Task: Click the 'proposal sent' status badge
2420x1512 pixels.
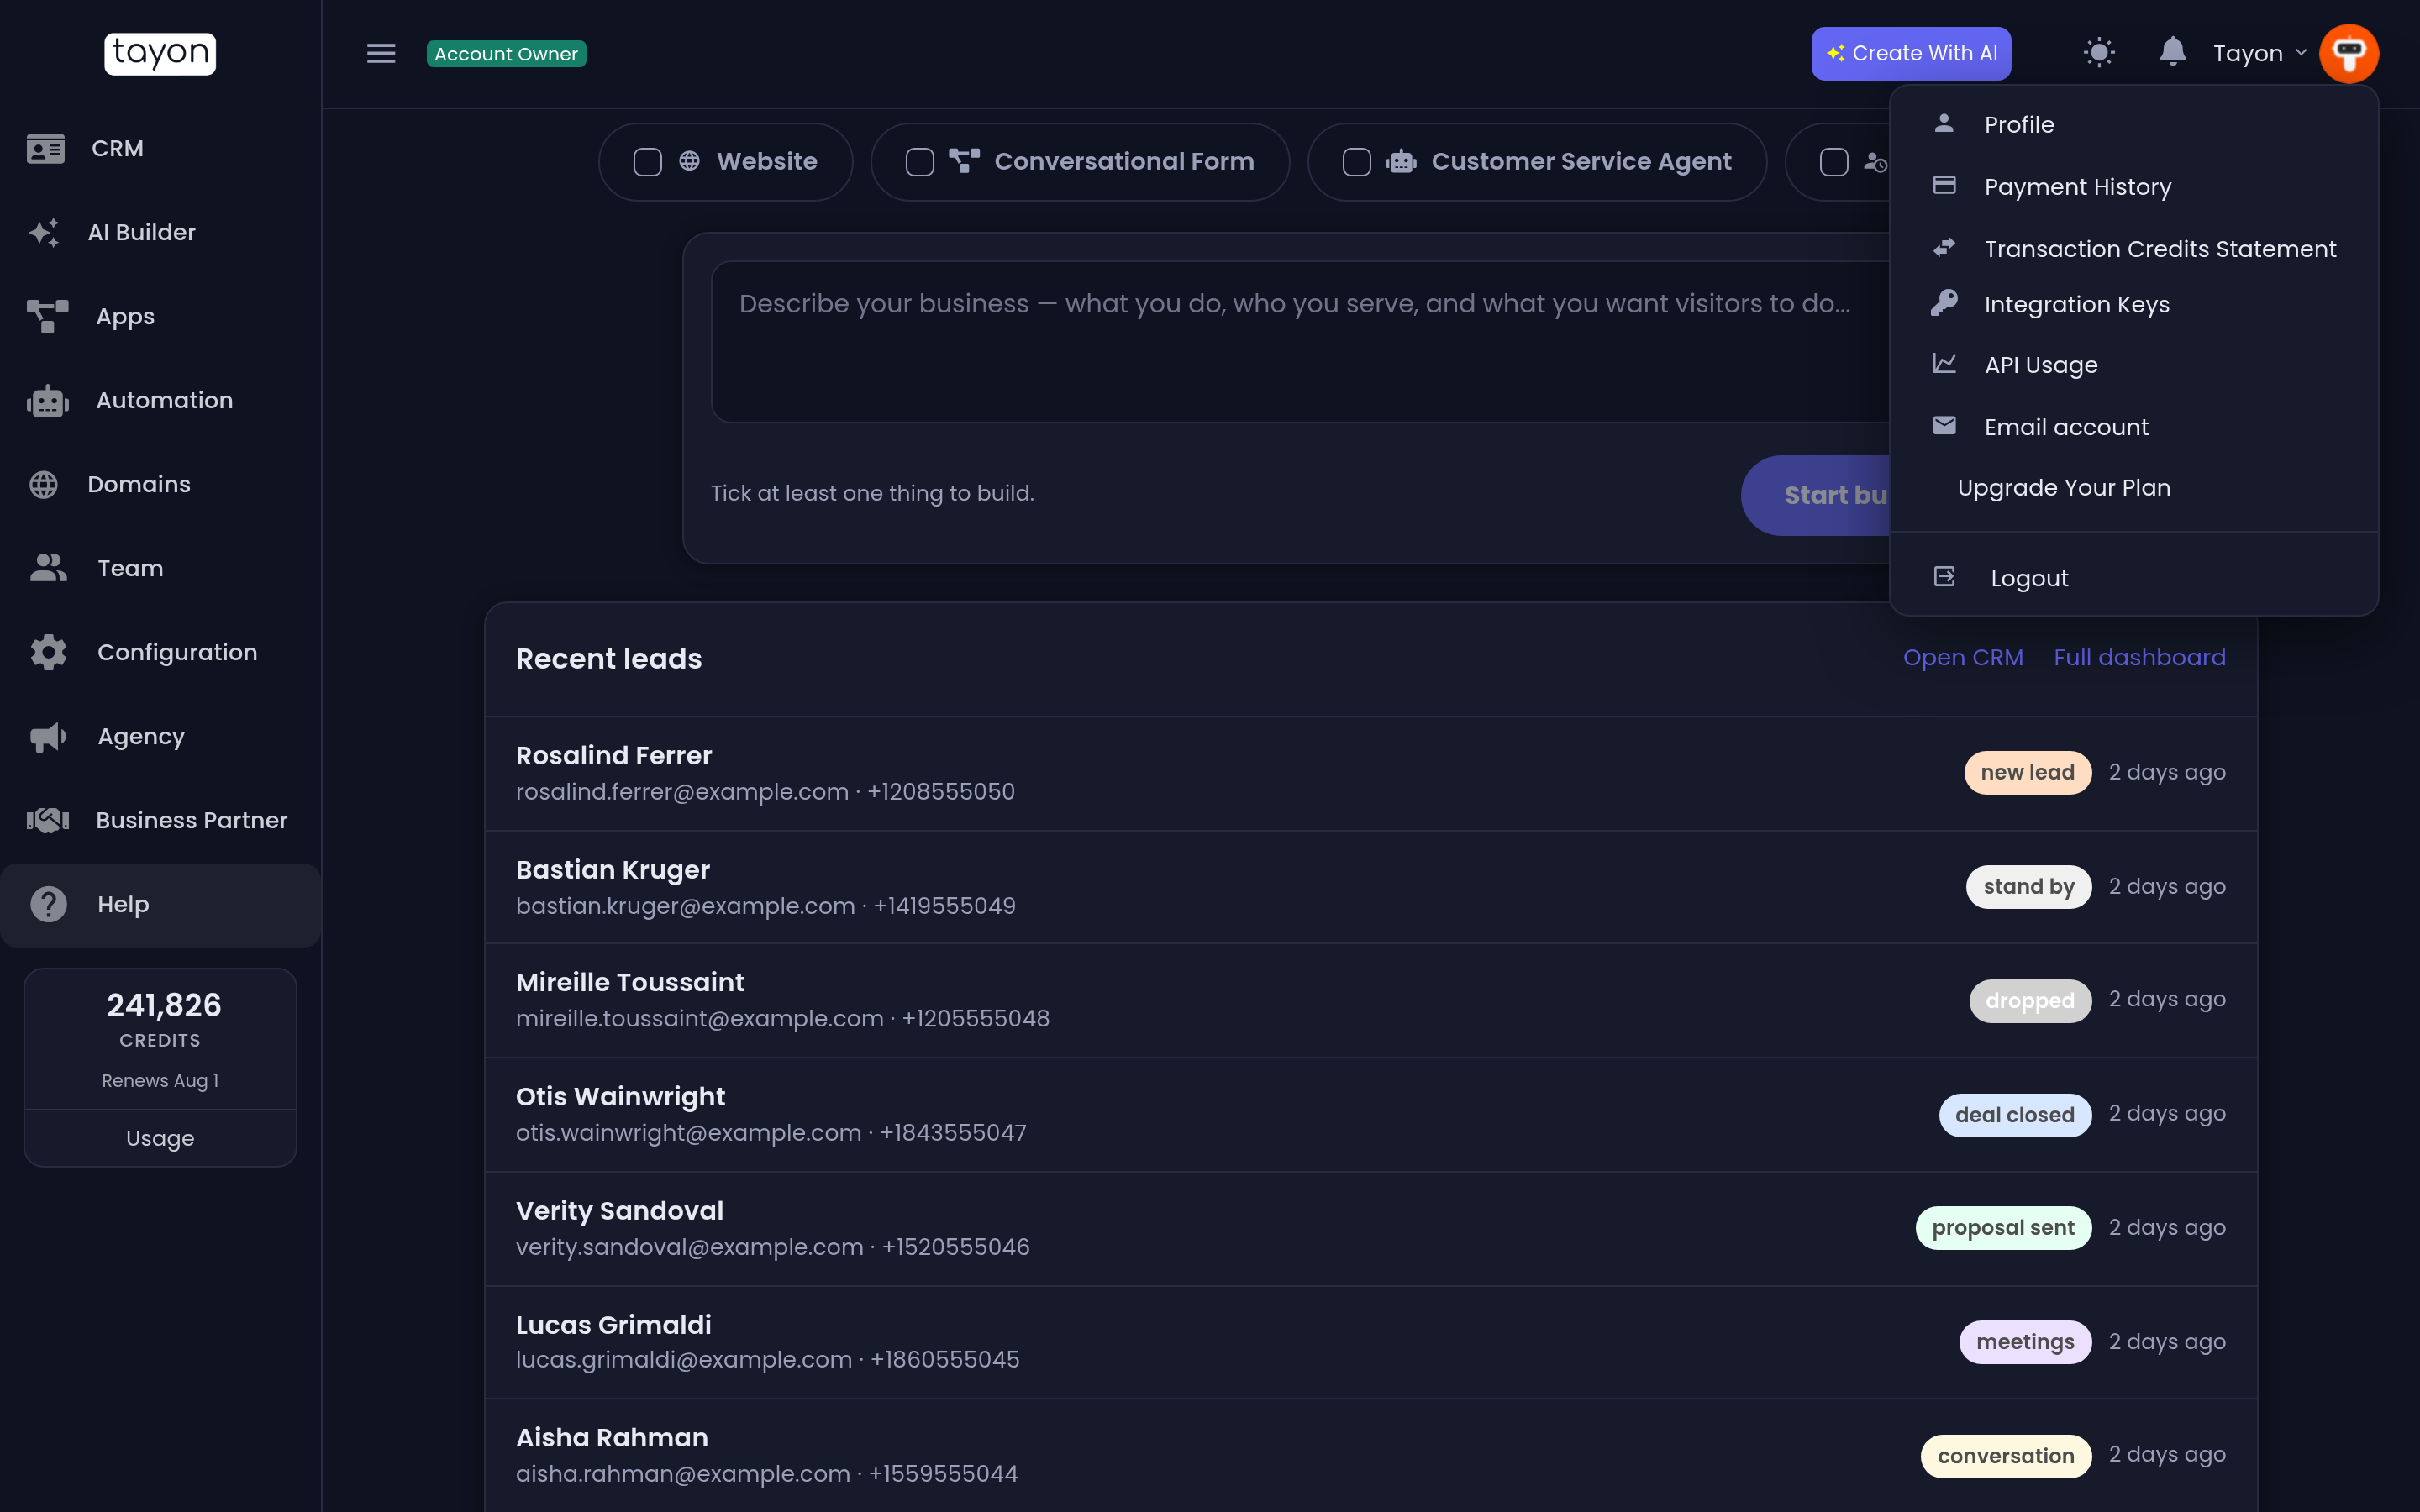Action: click(2003, 1228)
